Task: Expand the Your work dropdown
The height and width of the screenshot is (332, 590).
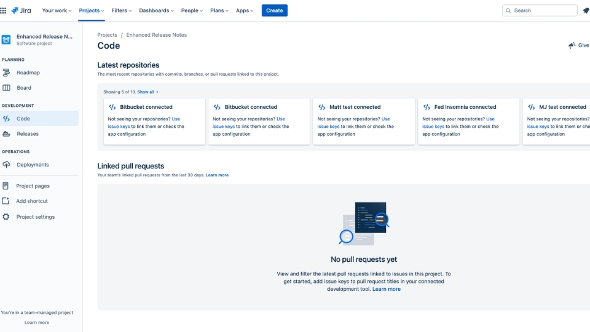Action: point(57,10)
